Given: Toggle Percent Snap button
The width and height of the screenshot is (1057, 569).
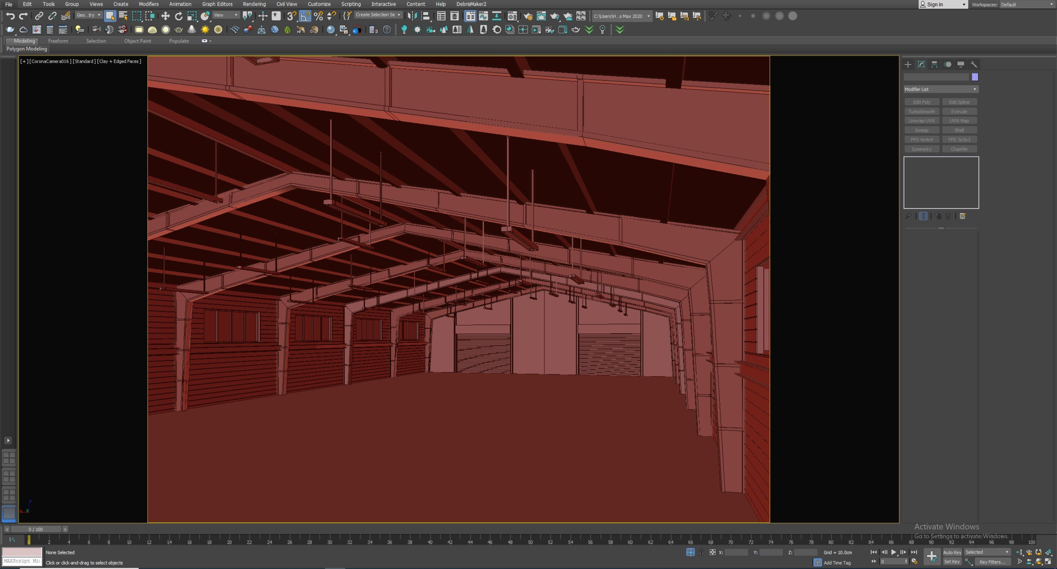Looking at the screenshot, I should (x=318, y=16).
